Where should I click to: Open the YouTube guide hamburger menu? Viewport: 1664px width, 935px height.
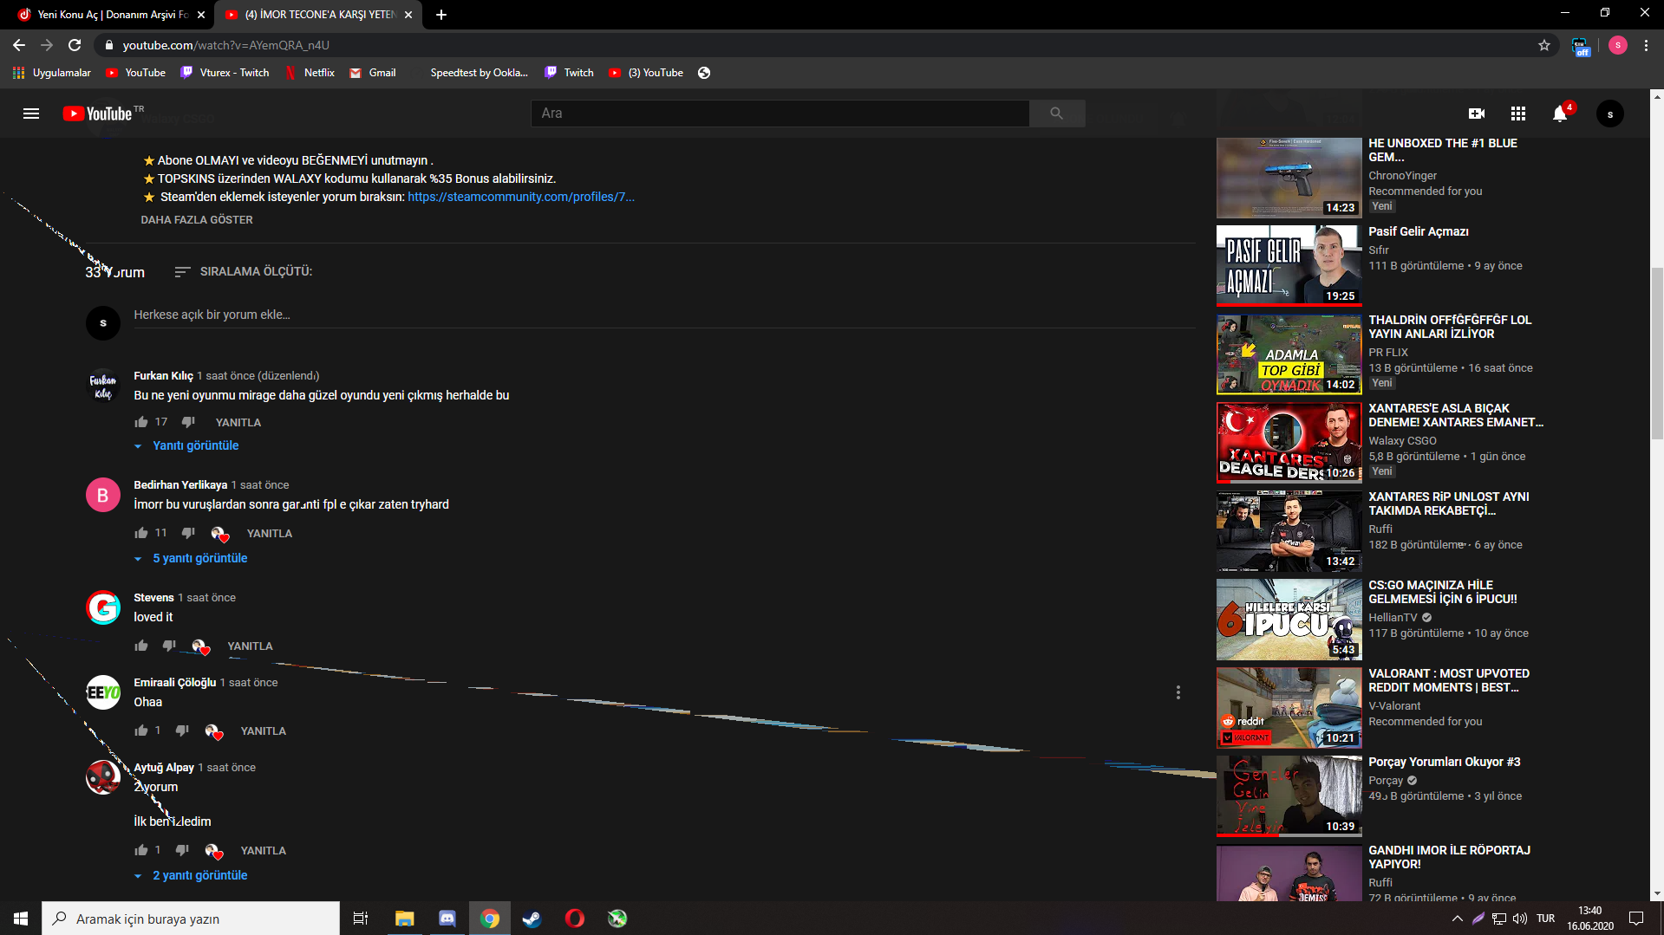[x=31, y=114]
